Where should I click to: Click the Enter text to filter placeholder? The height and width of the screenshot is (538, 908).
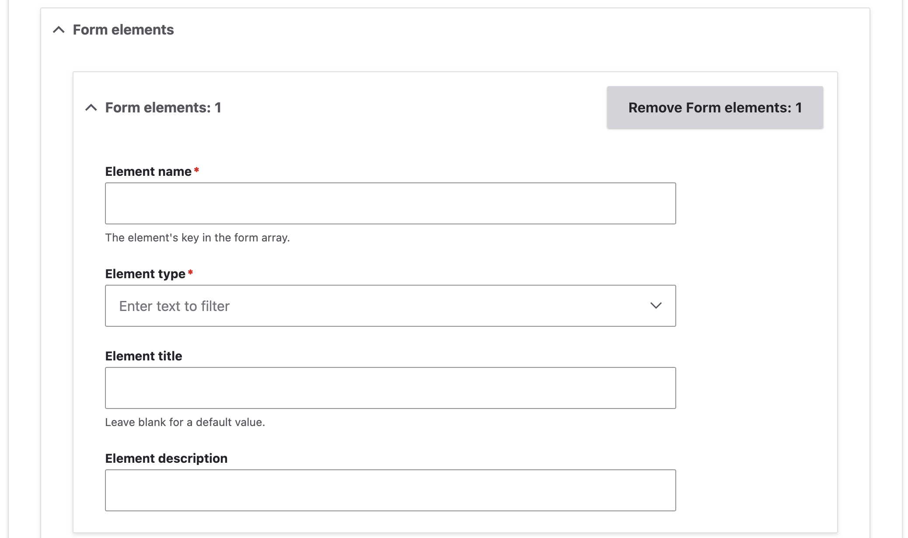coord(174,306)
